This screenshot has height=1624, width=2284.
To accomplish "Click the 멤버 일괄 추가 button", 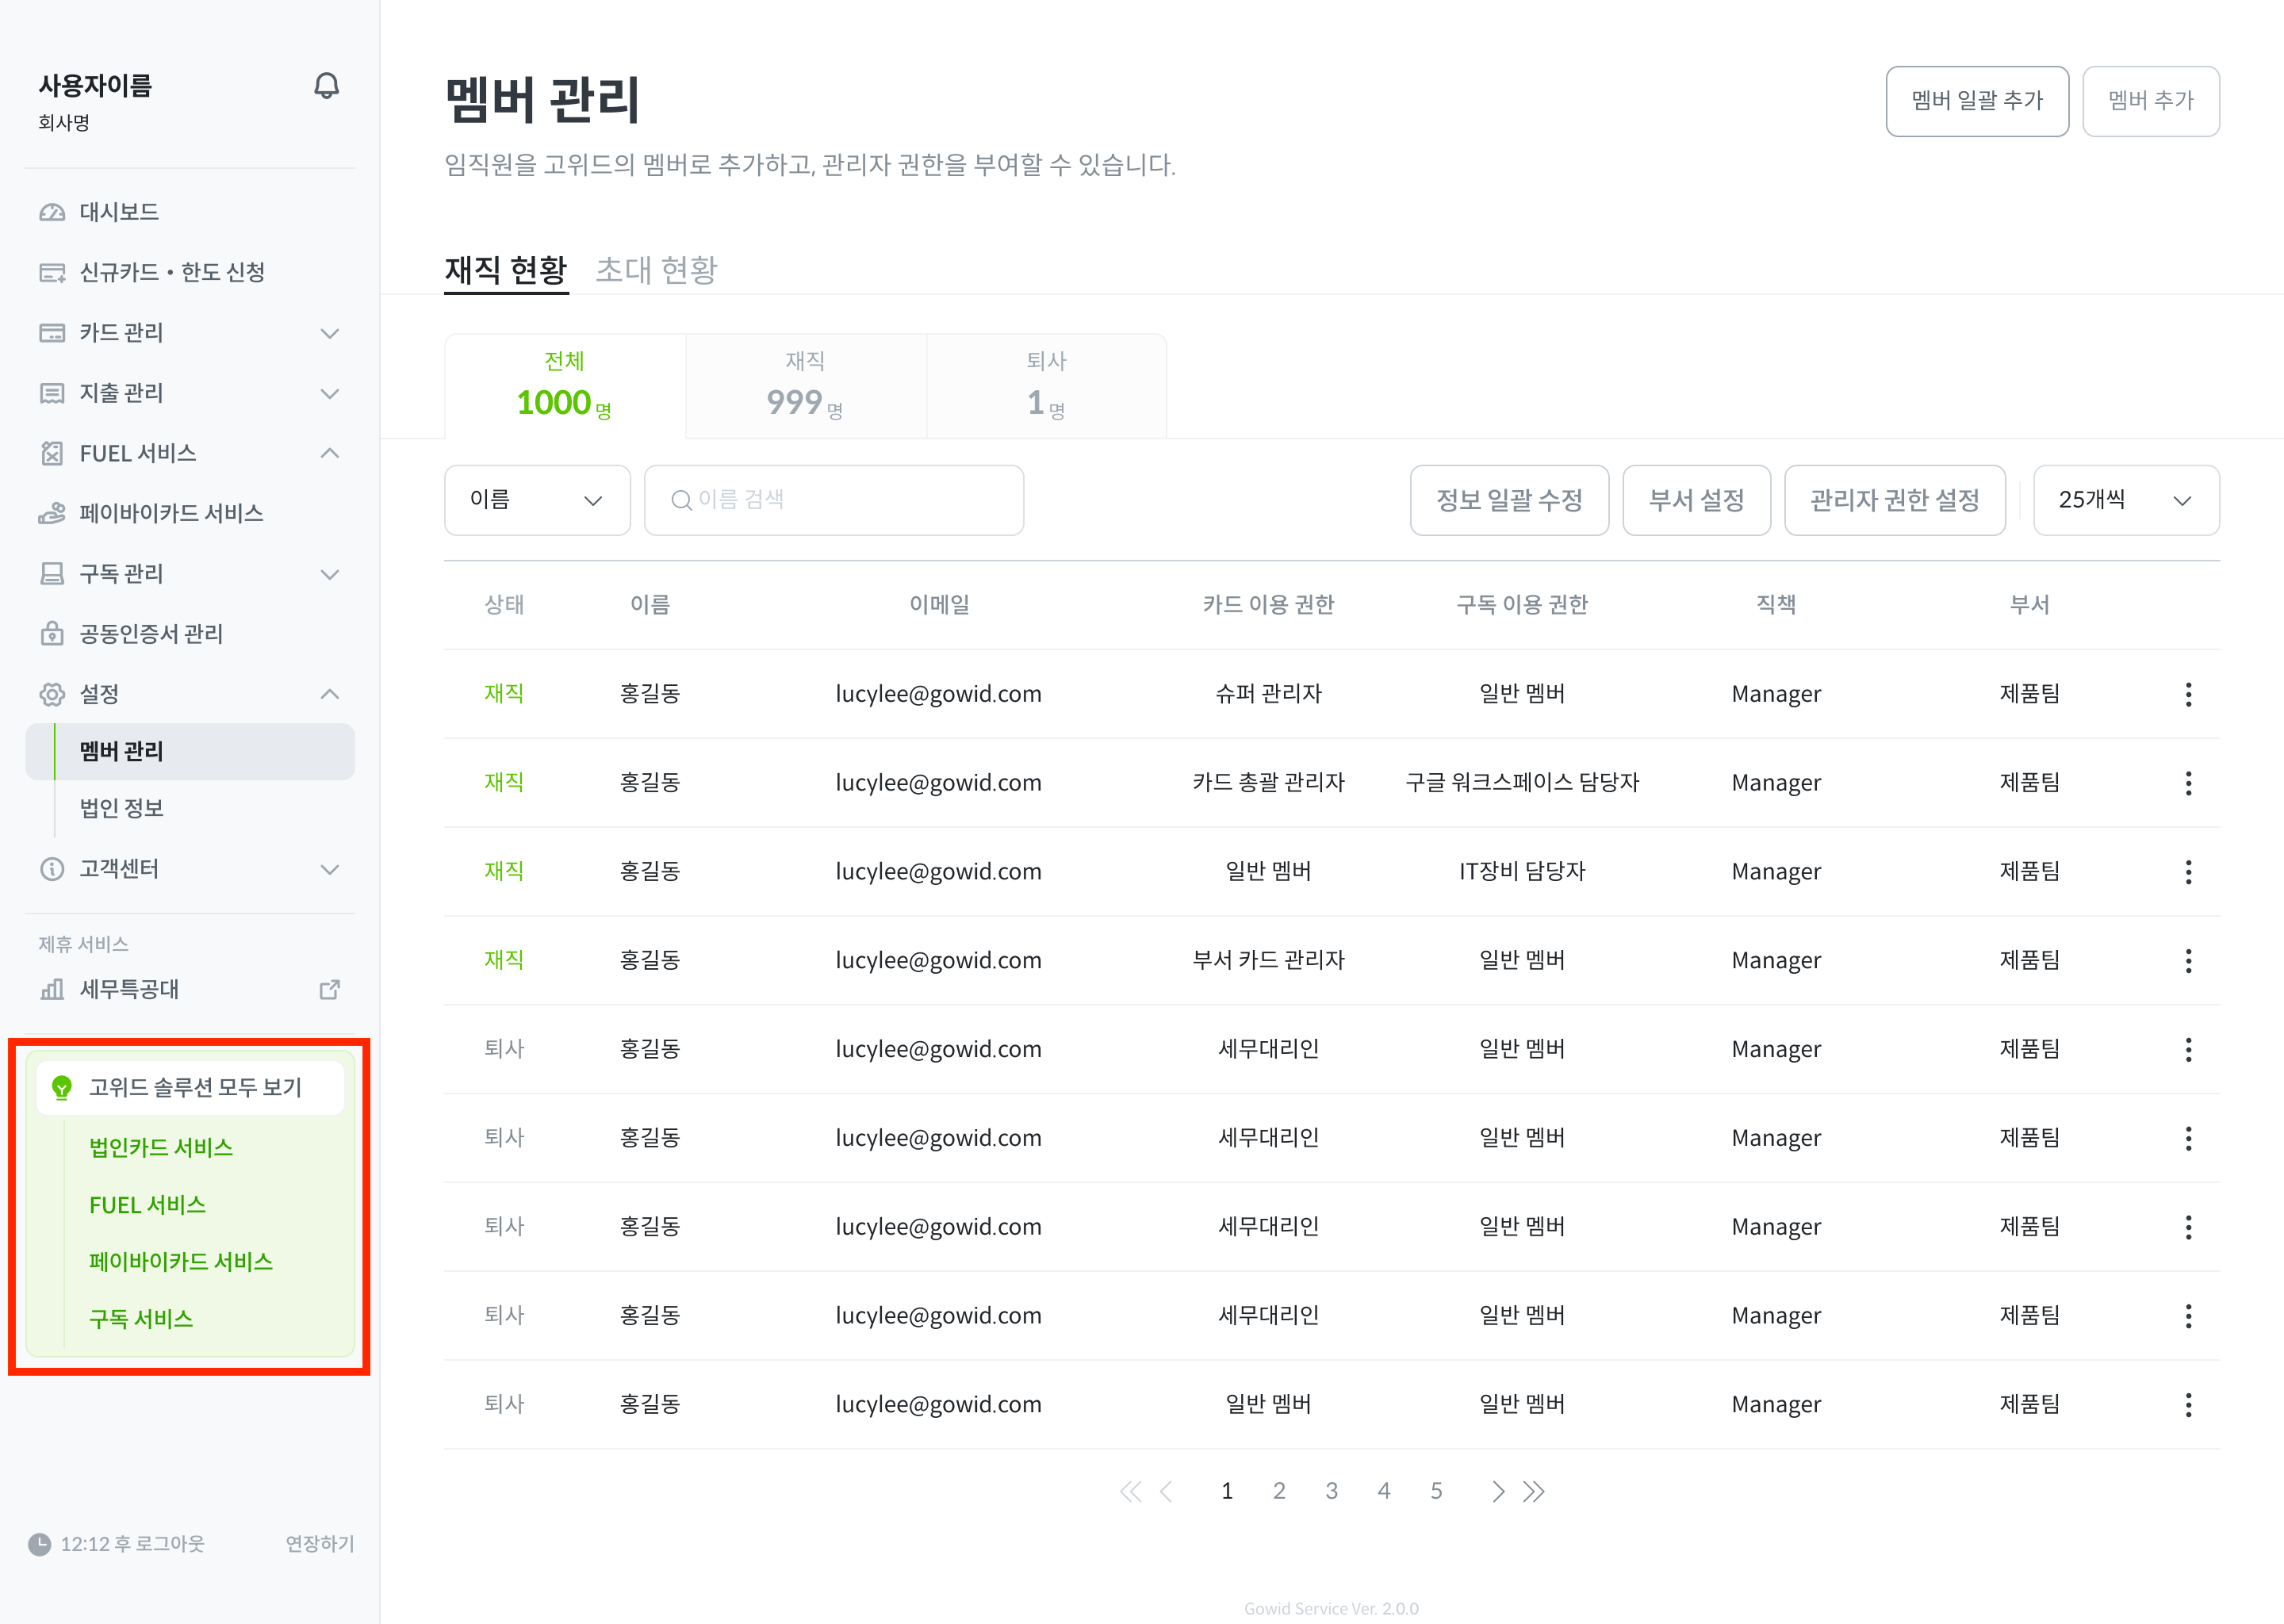I will pyautogui.click(x=1976, y=101).
